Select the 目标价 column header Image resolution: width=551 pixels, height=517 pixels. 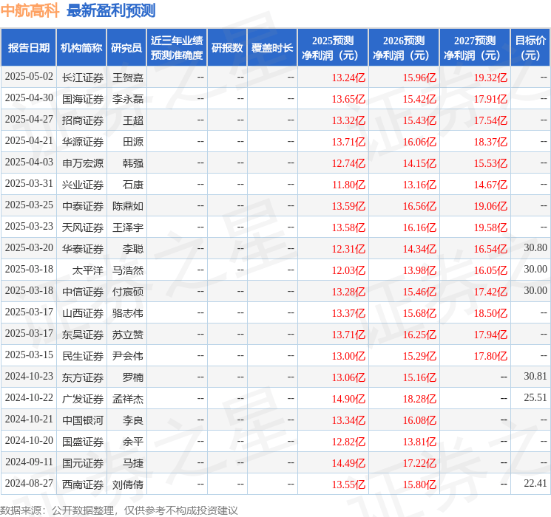tap(530, 48)
